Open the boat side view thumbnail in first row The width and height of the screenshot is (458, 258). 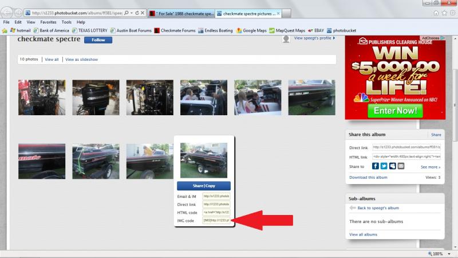click(311, 97)
